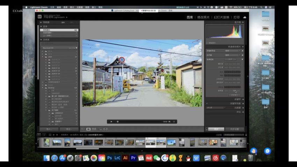
Task: Click the frame capture icon in video bar
Action: [x=169, y=122]
